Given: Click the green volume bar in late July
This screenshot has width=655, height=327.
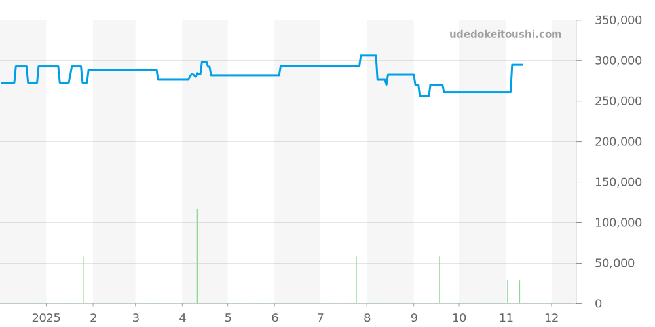Looking at the screenshot, I should pyautogui.click(x=356, y=280).
